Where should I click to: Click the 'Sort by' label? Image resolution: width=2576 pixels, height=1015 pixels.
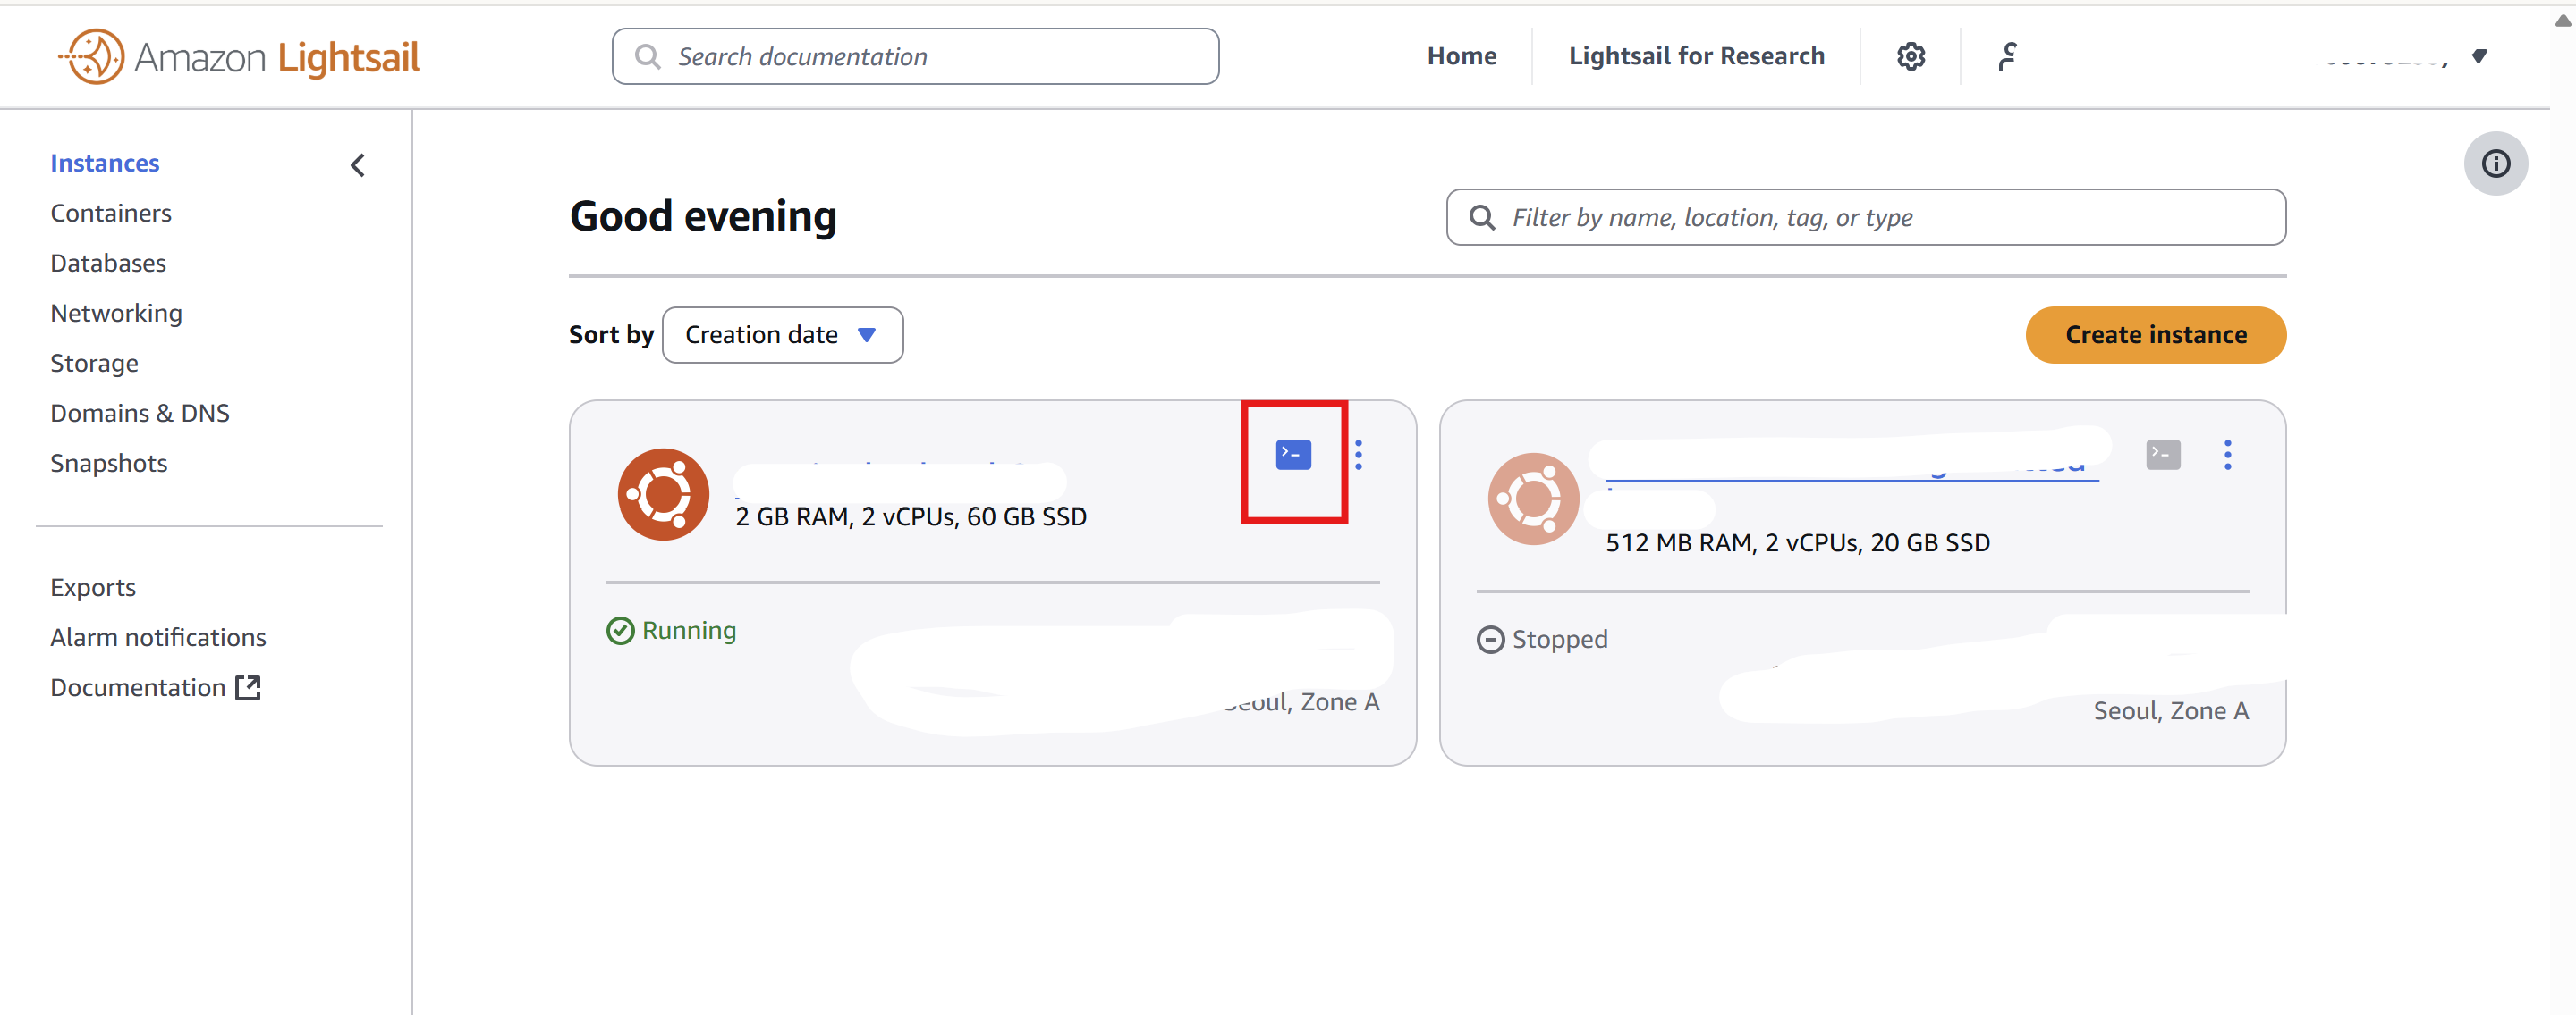tap(611, 335)
